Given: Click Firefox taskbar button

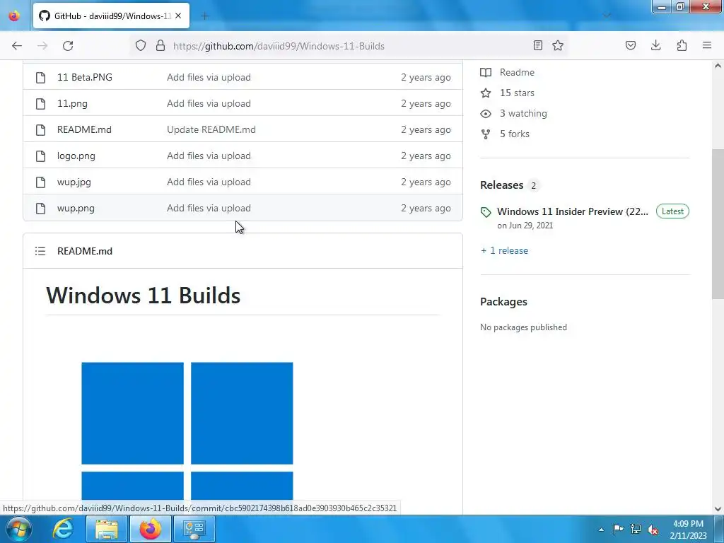Looking at the screenshot, I should [x=151, y=529].
